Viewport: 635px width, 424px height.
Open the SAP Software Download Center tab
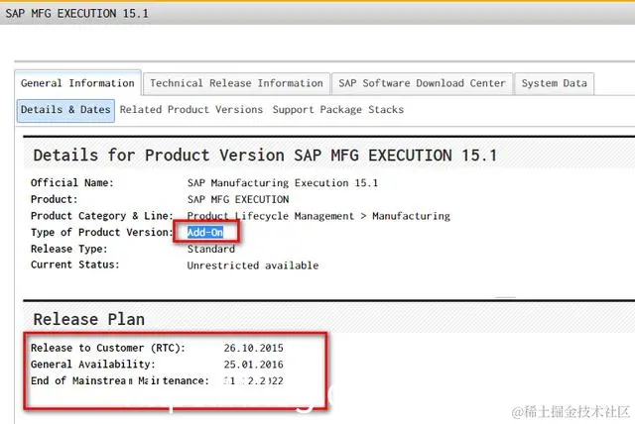coord(422,83)
